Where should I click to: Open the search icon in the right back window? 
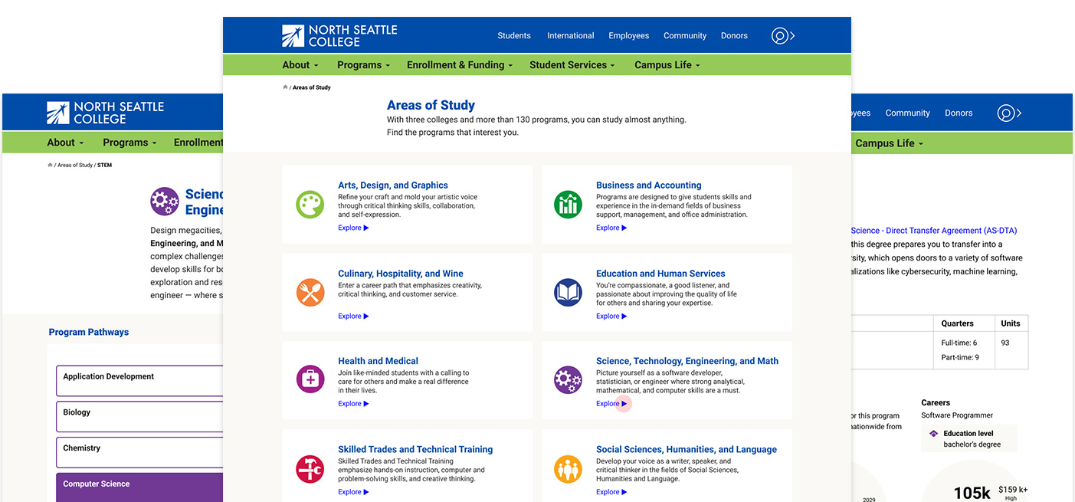coord(1009,113)
